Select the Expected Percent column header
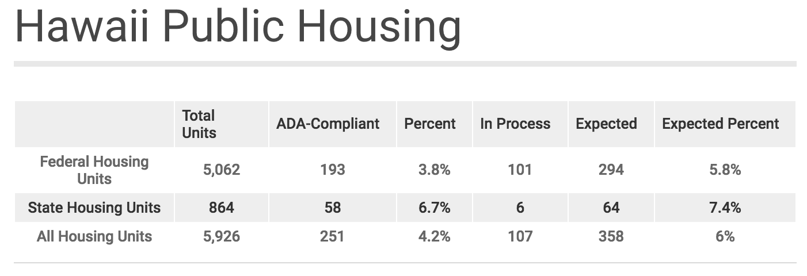Viewport: 807px width, 276px height. [x=721, y=124]
